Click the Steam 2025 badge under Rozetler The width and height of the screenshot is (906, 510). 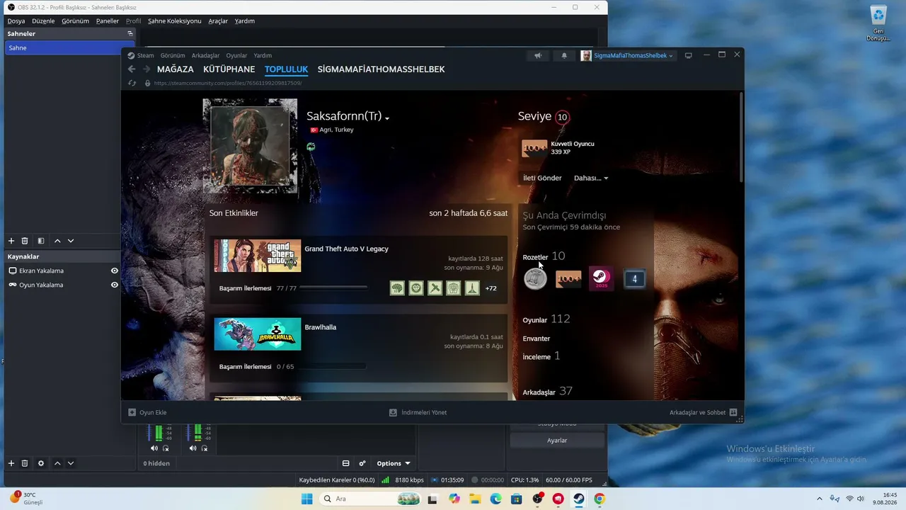[x=601, y=279]
